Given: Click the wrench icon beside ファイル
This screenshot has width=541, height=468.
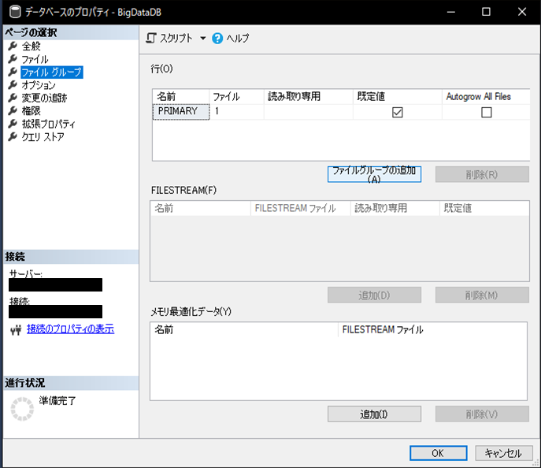Looking at the screenshot, I should tap(13, 59).
